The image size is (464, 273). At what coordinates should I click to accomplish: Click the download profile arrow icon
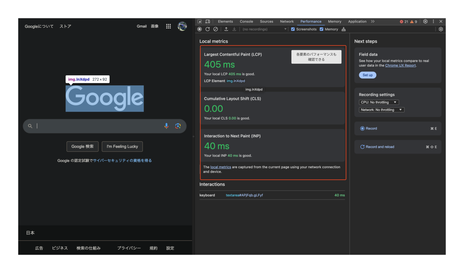(234, 29)
